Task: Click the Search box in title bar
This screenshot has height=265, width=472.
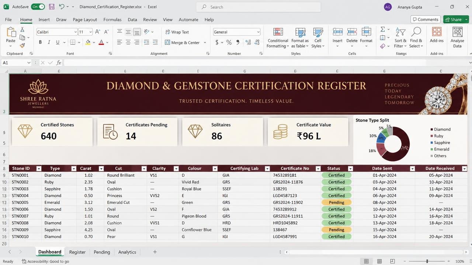Action: pyautogui.click(x=258, y=7)
